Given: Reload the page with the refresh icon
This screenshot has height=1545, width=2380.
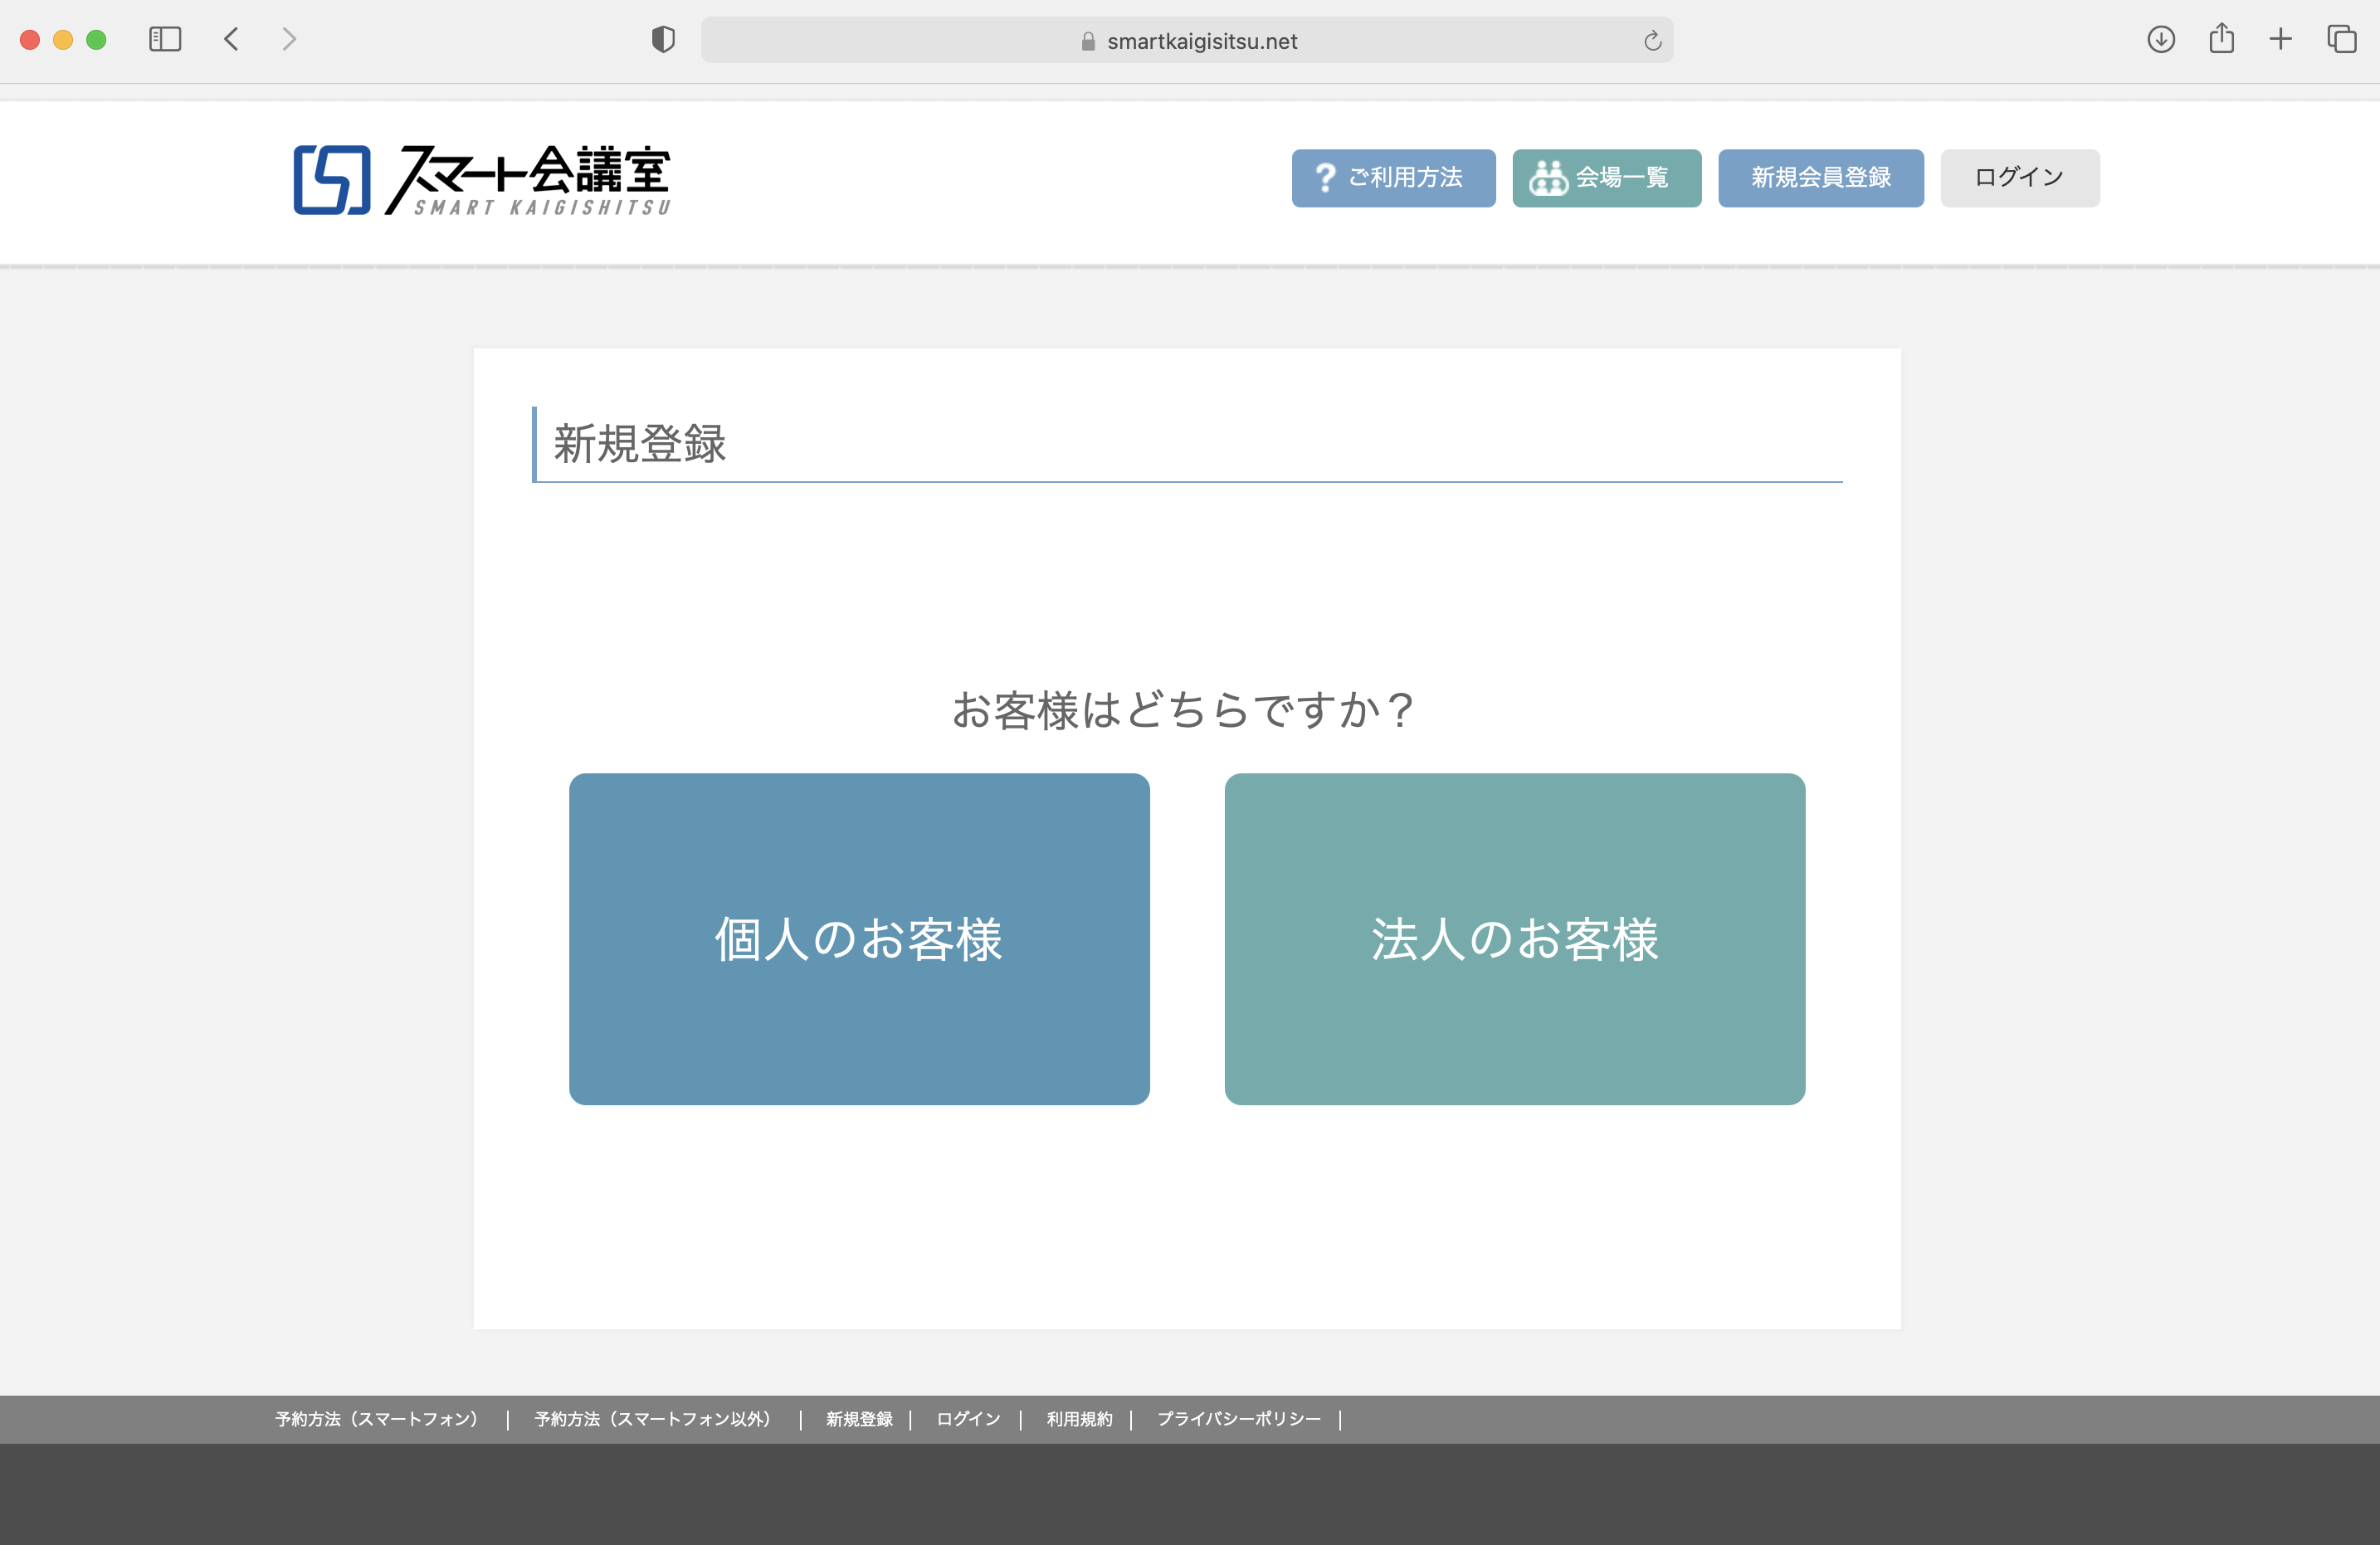Looking at the screenshot, I should [x=1652, y=40].
